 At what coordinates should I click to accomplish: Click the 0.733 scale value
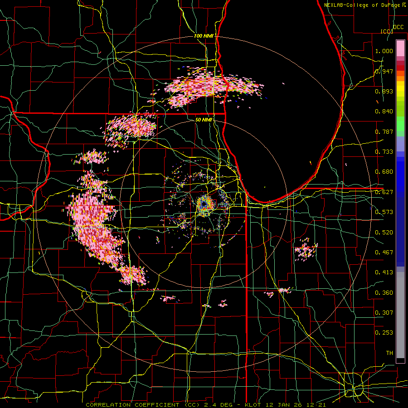384,152
